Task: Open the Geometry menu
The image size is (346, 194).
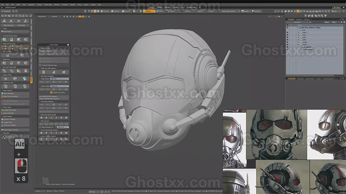Action: [x=31, y=4]
